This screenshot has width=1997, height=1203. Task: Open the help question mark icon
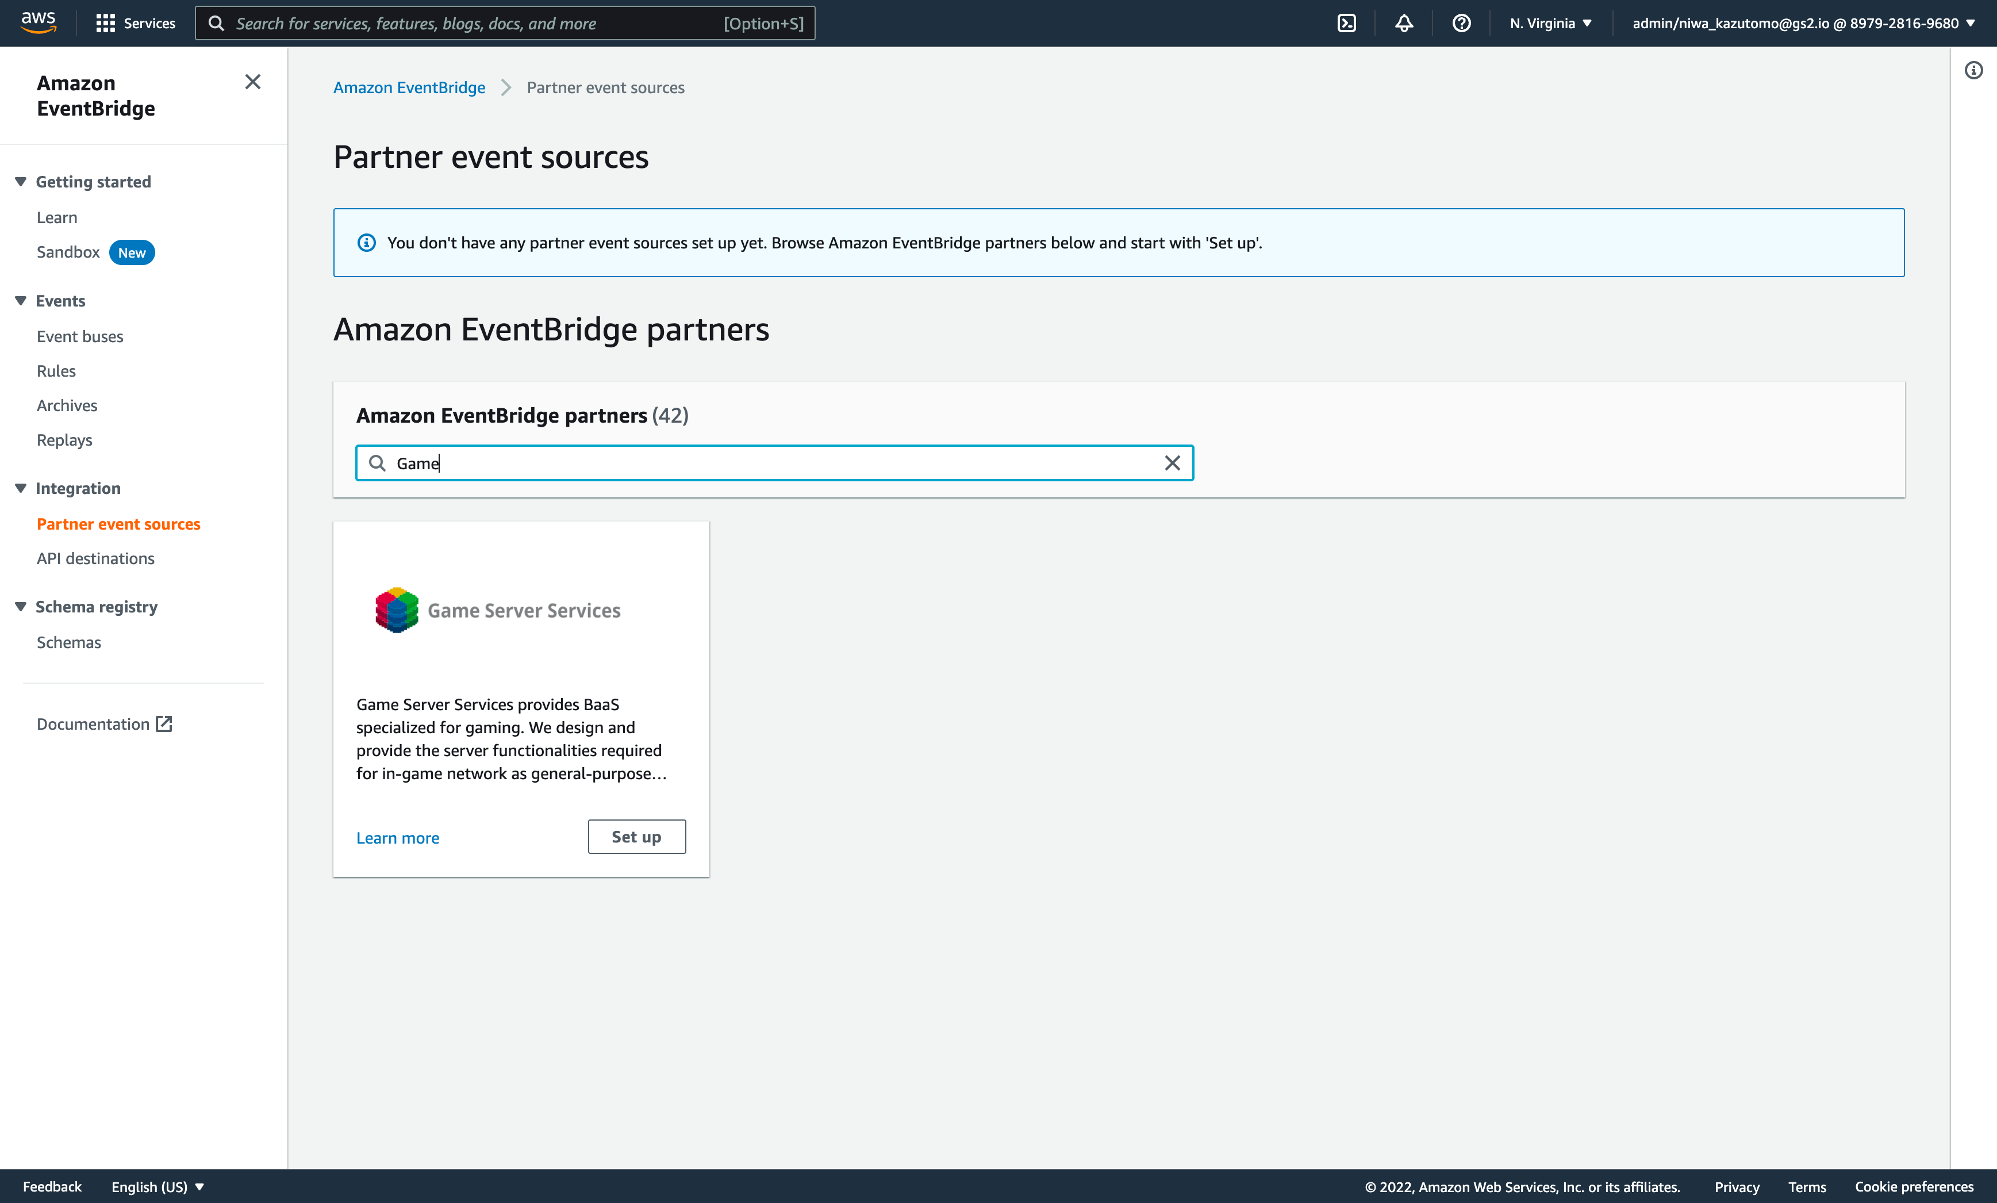[1461, 24]
